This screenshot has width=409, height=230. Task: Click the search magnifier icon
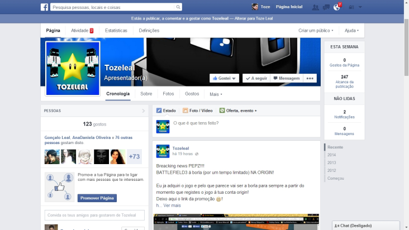click(x=178, y=7)
